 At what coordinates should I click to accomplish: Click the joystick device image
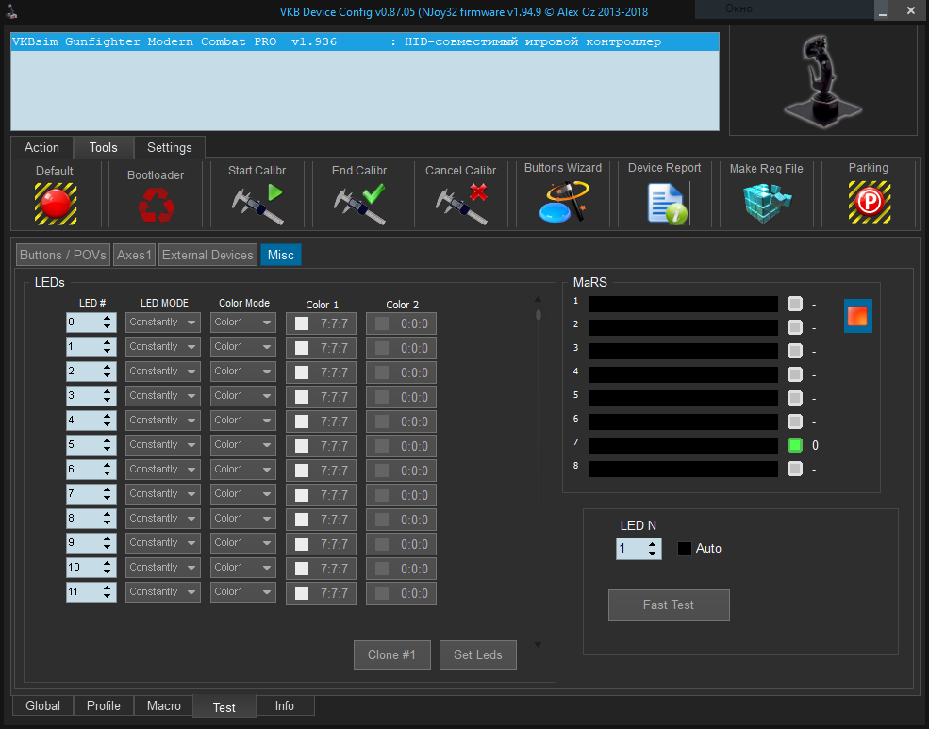pyautogui.click(x=822, y=80)
